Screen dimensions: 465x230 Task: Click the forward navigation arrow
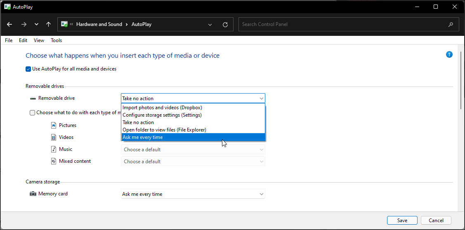24,24
